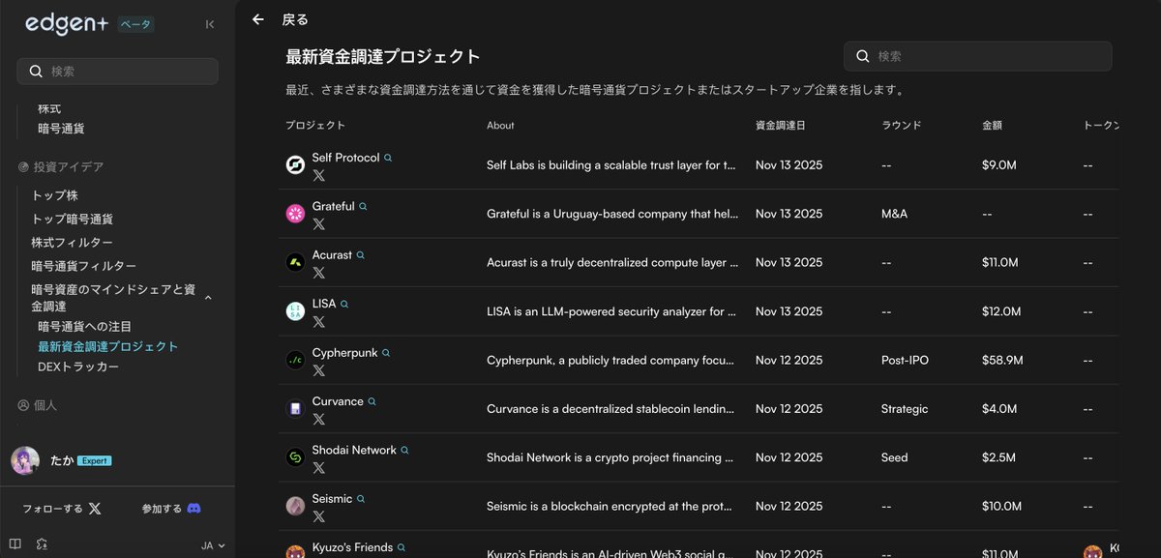
Task: Open トップ株 in sidebar
Action: point(55,195)
